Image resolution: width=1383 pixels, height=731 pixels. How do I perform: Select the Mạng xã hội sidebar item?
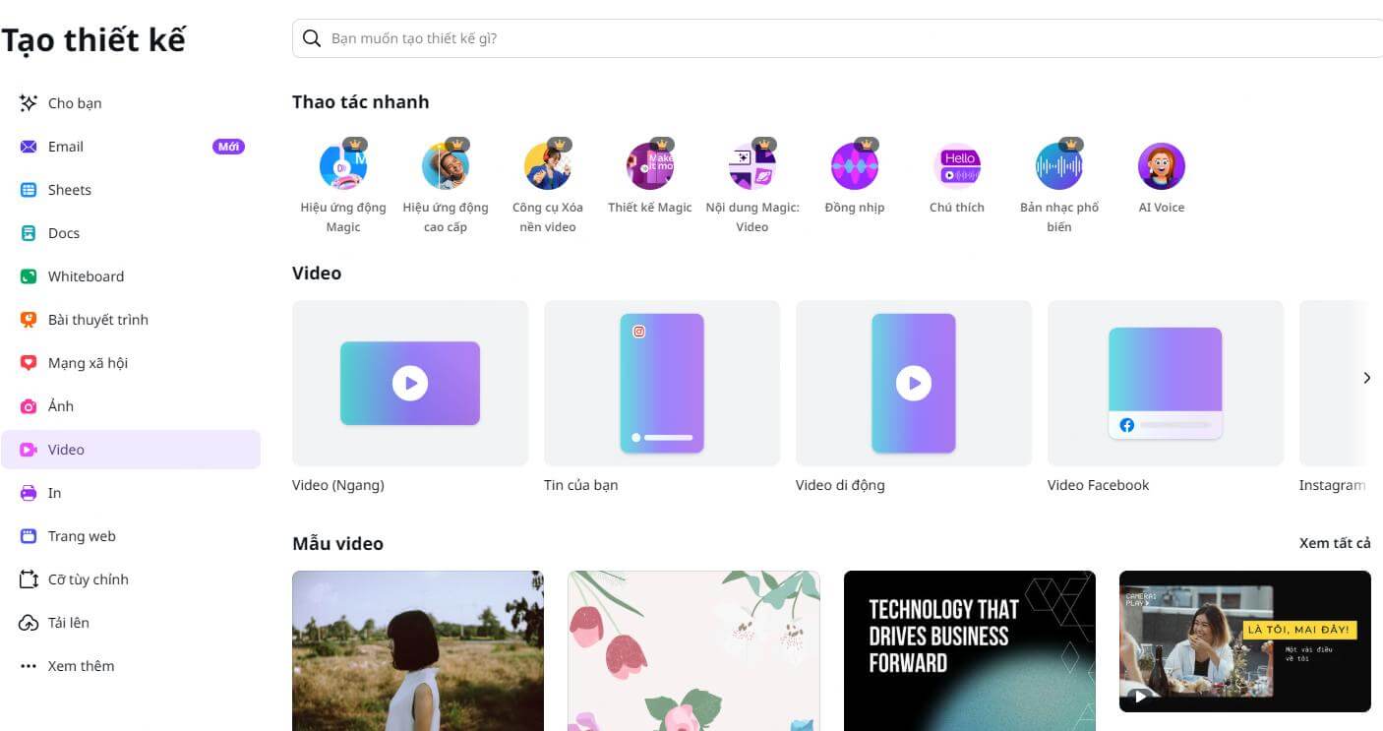pos(88,363)
